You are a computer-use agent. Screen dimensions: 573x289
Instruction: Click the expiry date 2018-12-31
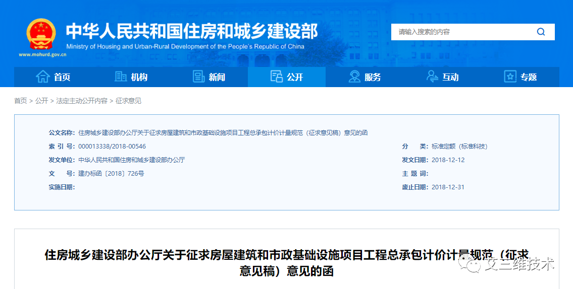(x=448, y=187)
